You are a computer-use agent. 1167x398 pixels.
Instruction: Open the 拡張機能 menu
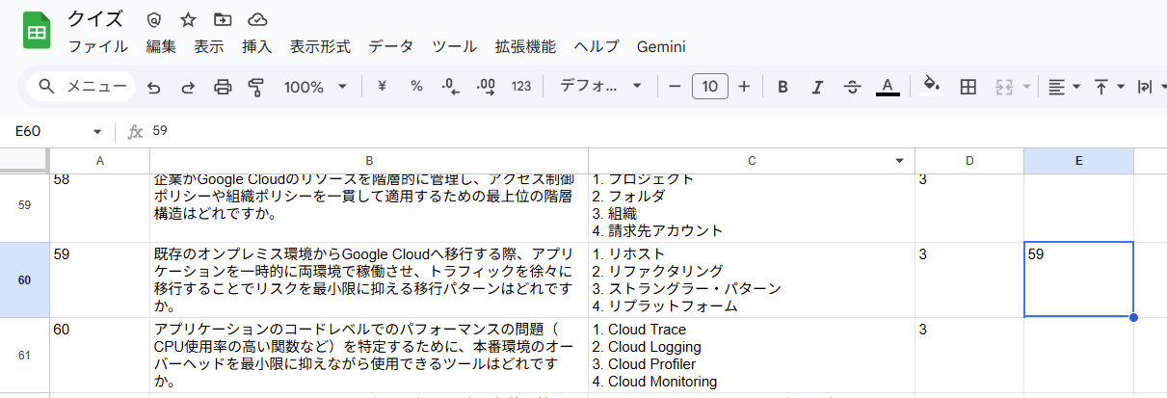525,46
